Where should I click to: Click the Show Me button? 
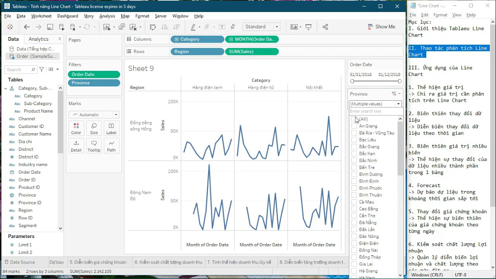coord(382,27)
